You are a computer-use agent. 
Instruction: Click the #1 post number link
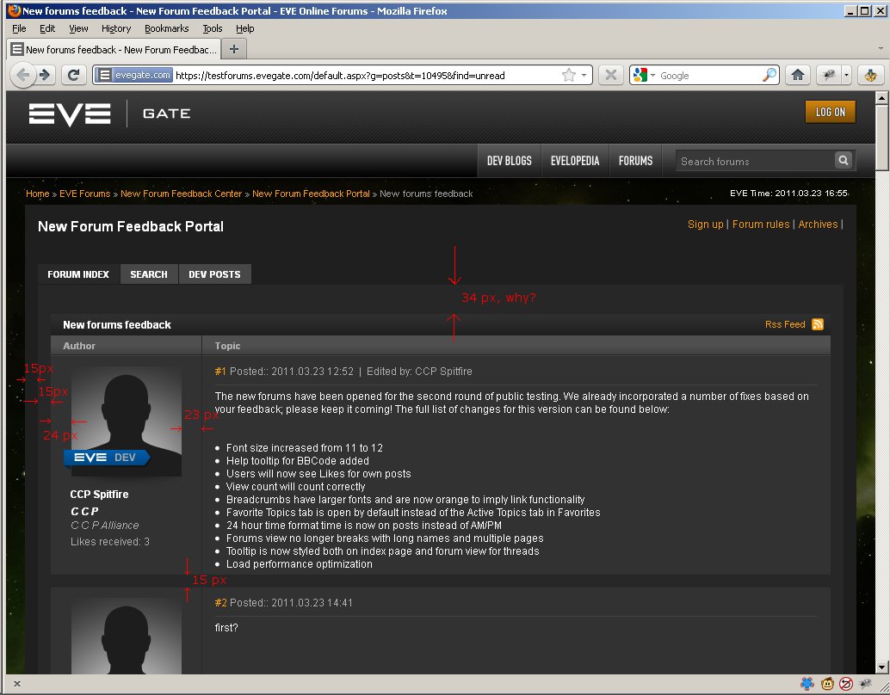pos(220,371)
